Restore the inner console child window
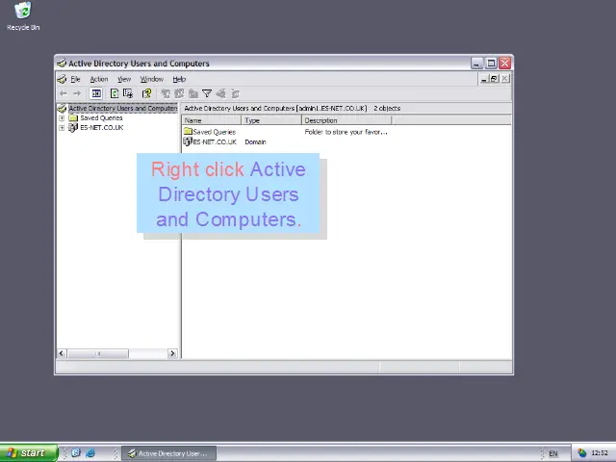Image resolution: width=616 pixels, height=462 pixels. 494,79
